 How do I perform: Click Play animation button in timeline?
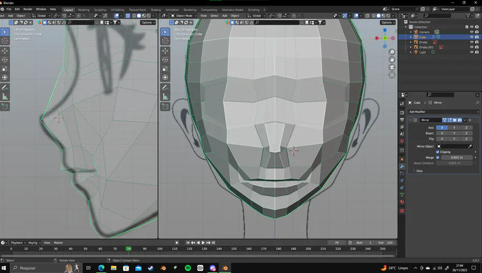[x=203, y=242]
